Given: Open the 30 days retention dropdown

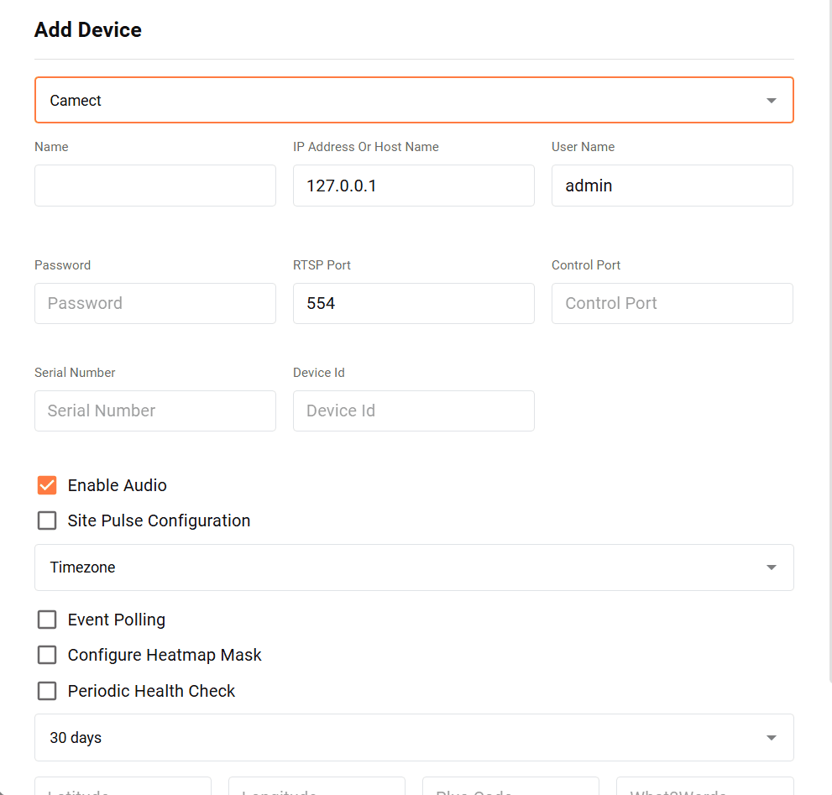Looking at the screenshot, I should coord(414,737).
